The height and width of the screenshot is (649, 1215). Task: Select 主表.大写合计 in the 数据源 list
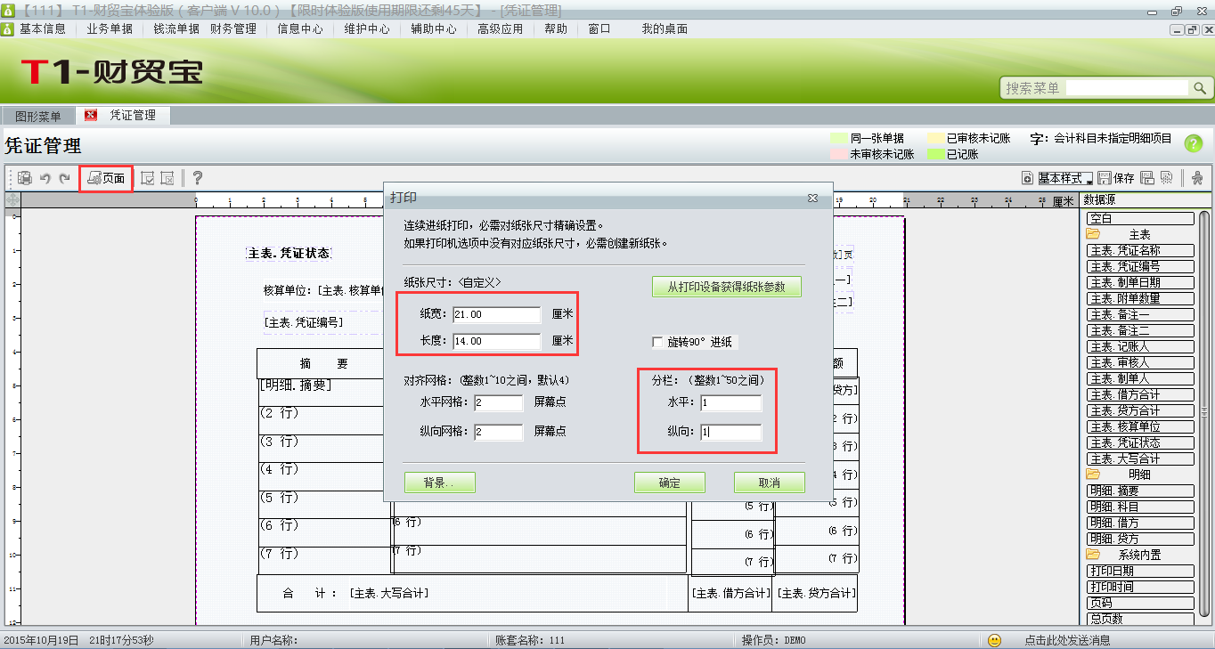[1140, 458]
